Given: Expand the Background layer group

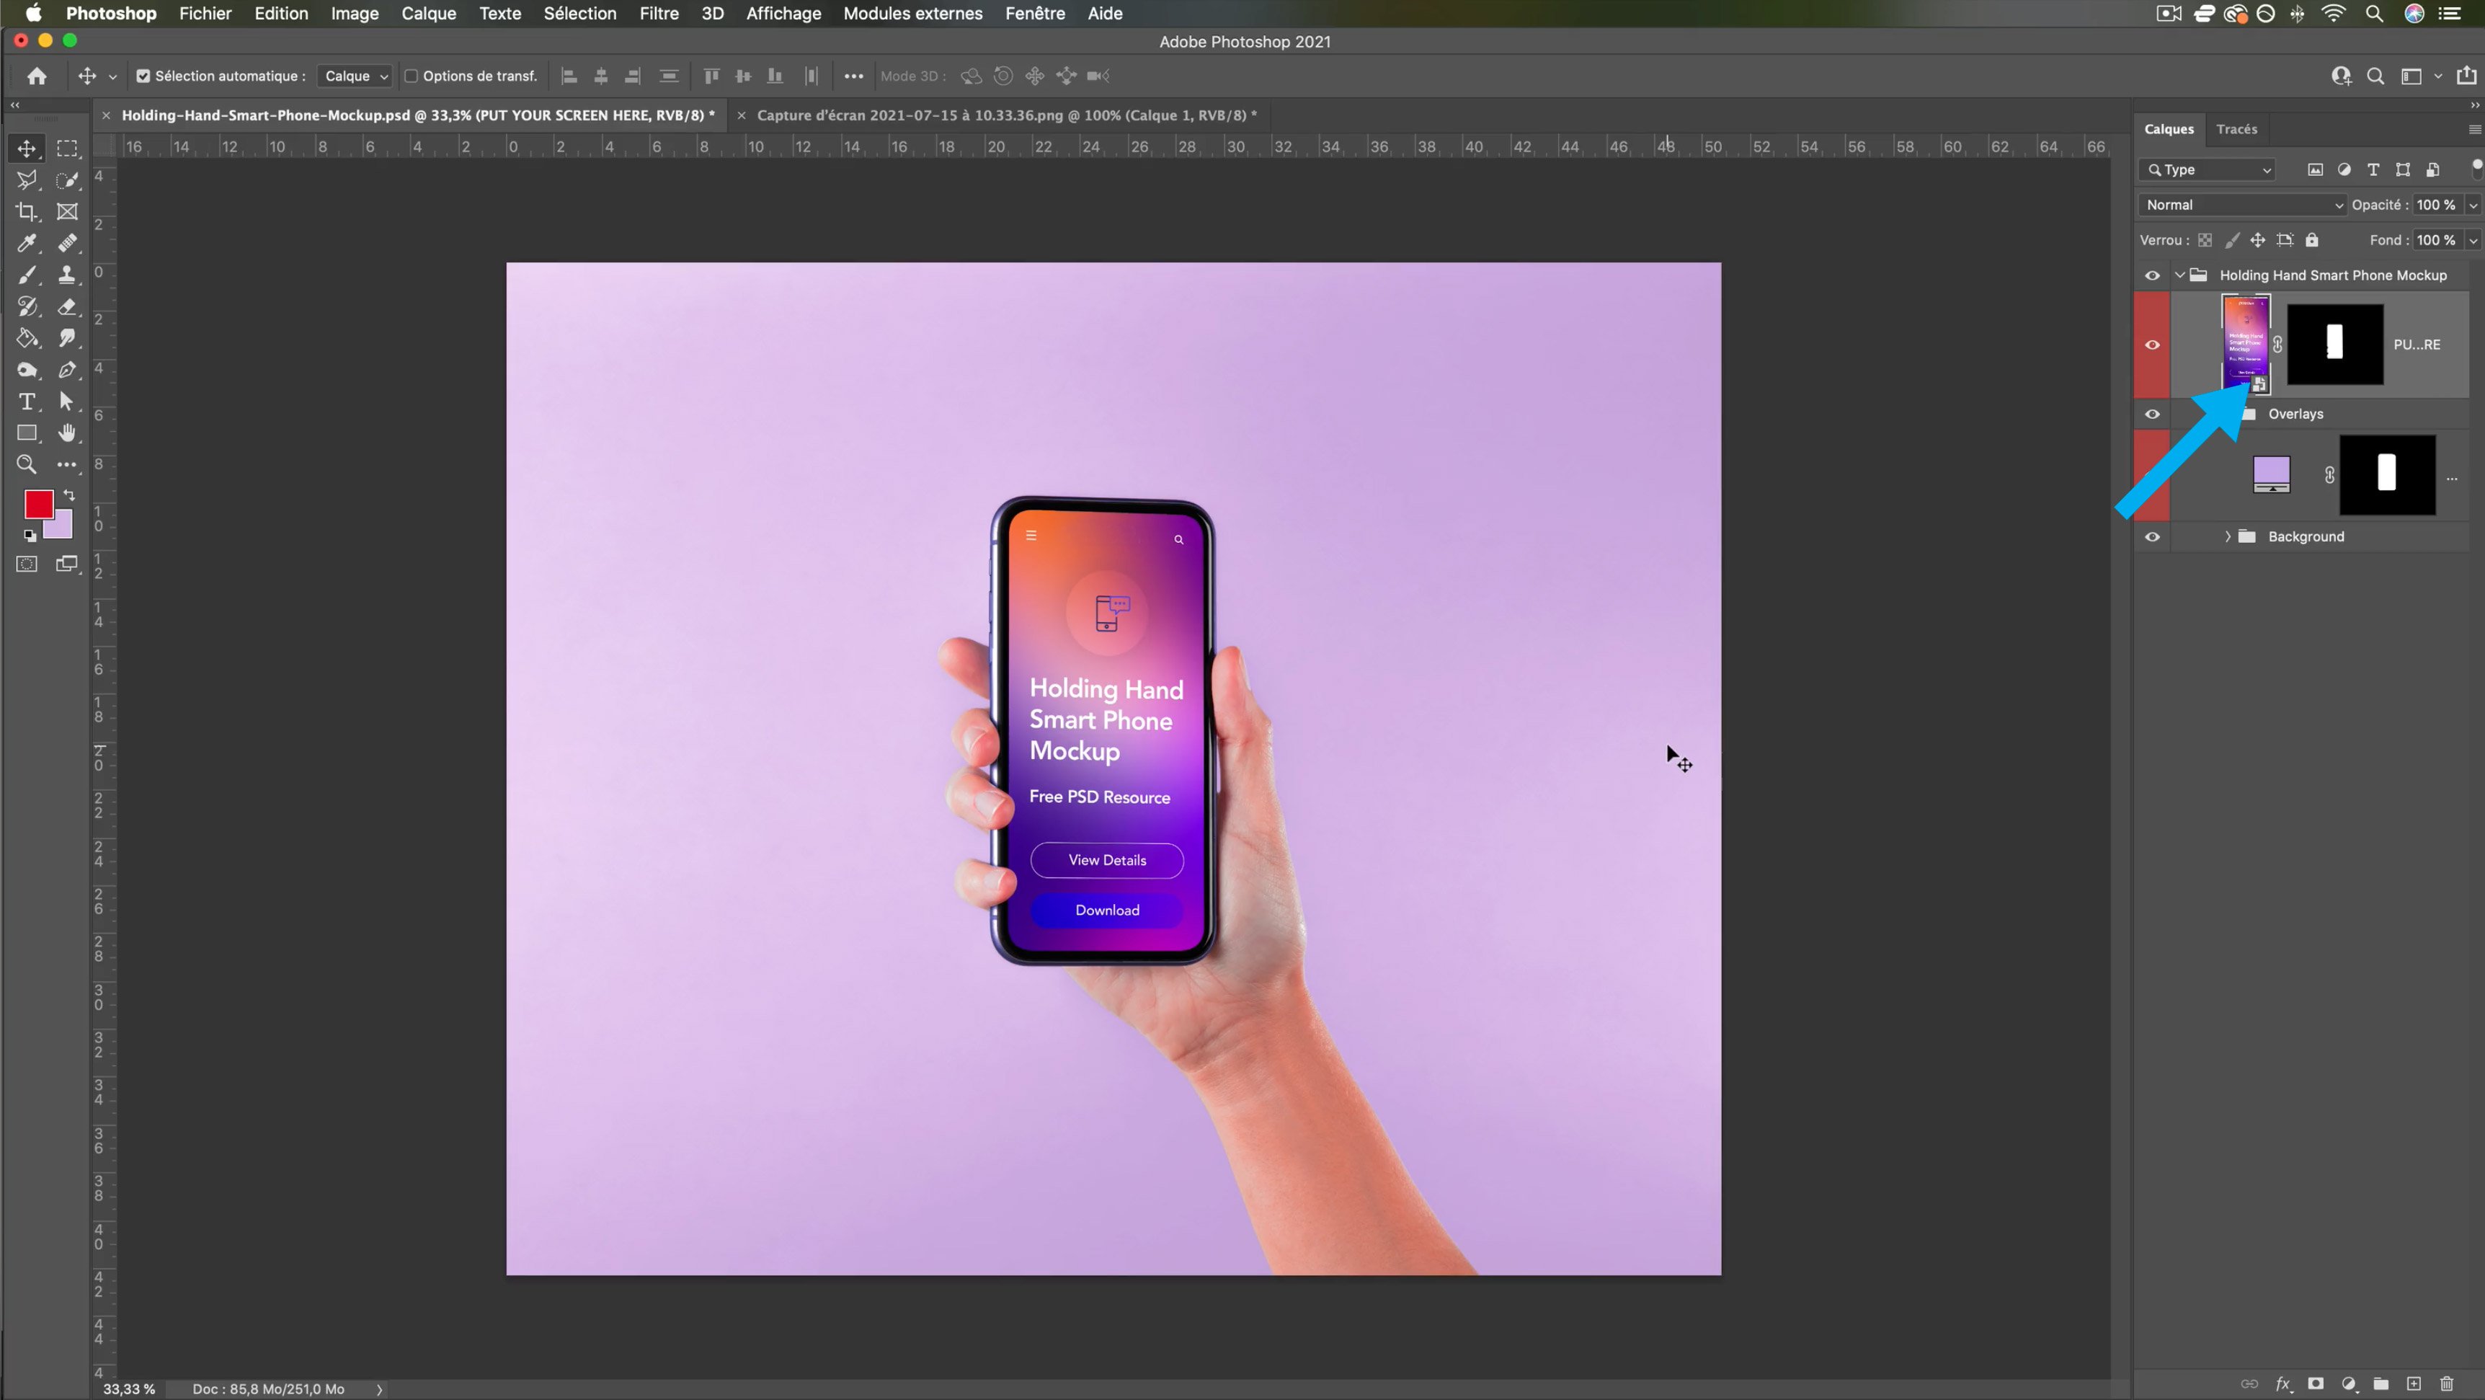Looking at the screenshot, I should 2228,536.
